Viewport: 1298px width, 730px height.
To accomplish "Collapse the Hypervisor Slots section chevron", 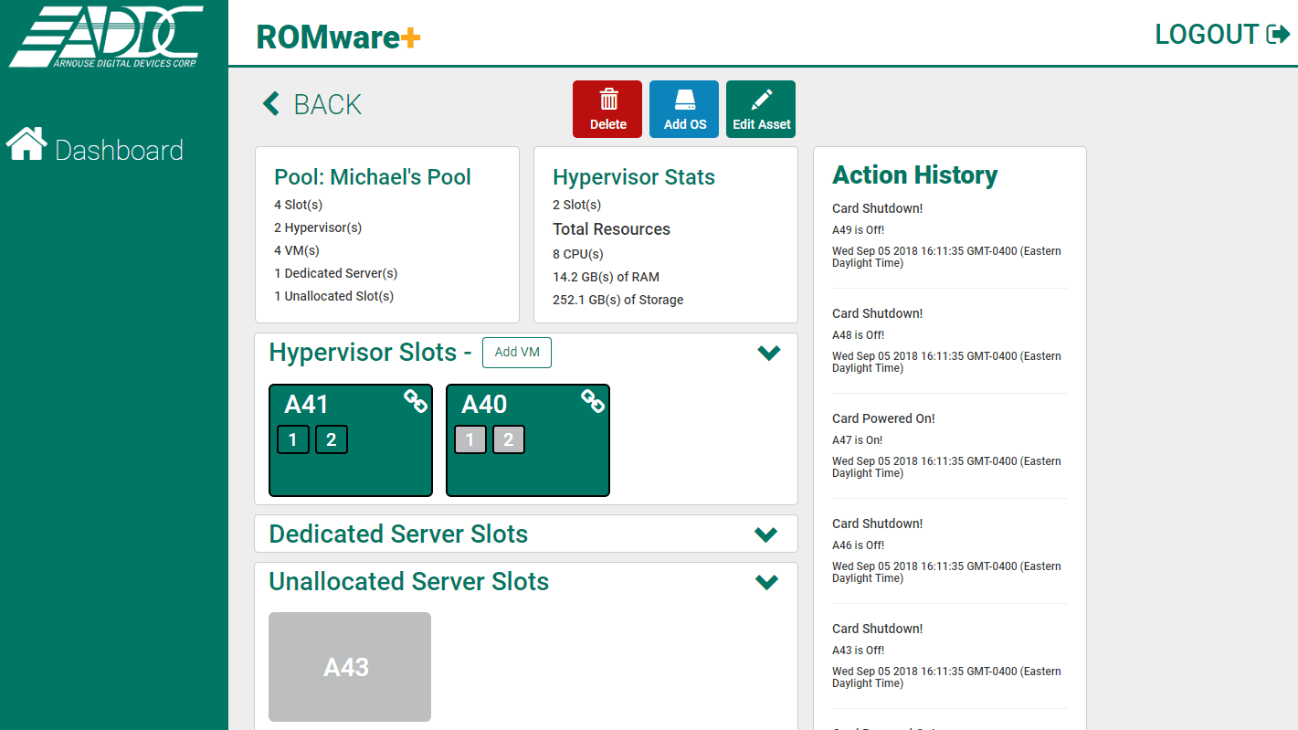I will [769, 353].
